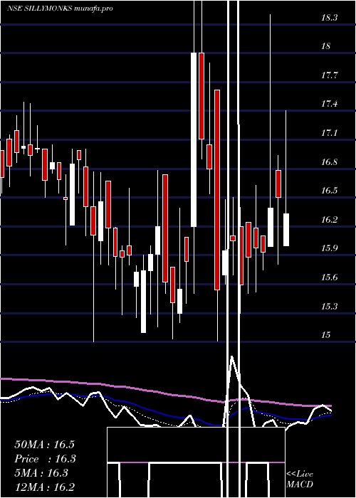The image size is (356, 498).
Task: Select the 15 price axis label
Action: coord(326,335)
